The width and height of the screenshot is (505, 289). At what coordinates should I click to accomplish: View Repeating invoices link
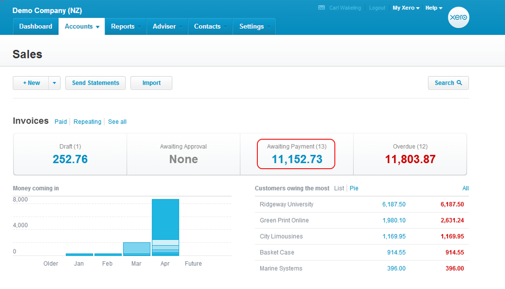point(87,122)
